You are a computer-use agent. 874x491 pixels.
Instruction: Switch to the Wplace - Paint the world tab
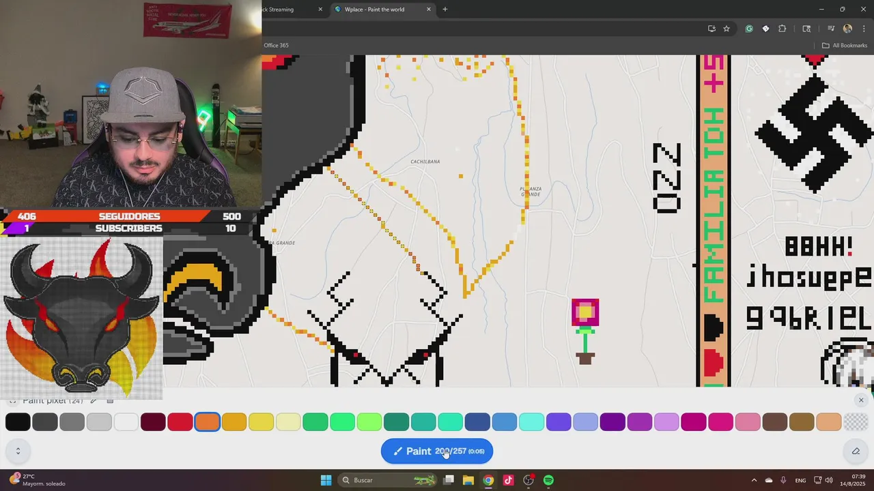coord(382,10)
